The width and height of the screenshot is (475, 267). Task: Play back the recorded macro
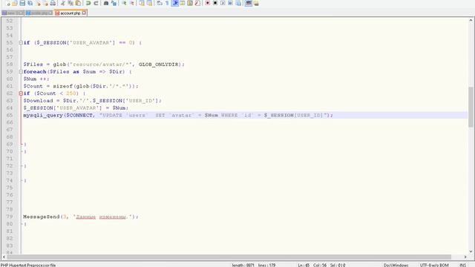223,3
